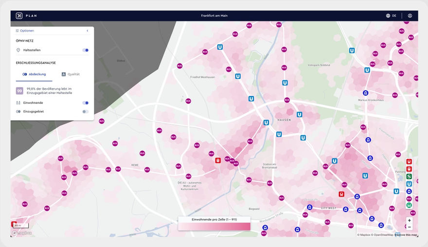Select the green bus filter icon in legend
The width and height of the screenshot is (428, 247).
pos(409,205)
